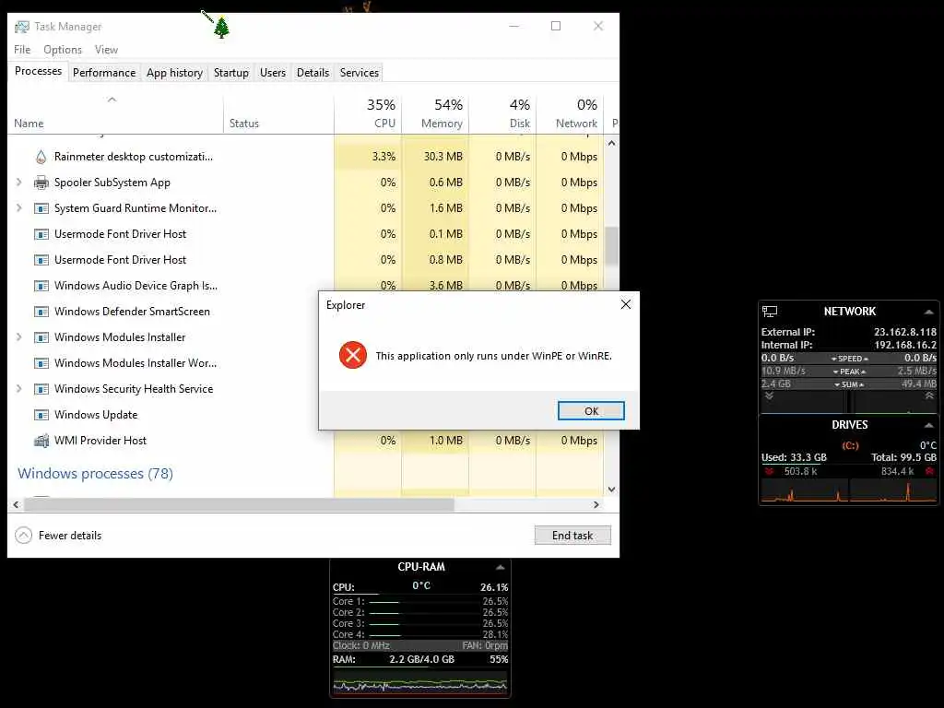Switch to the App history tab
Image resolution: width=944 pixels, height=708 pixels.
[174, 73]
